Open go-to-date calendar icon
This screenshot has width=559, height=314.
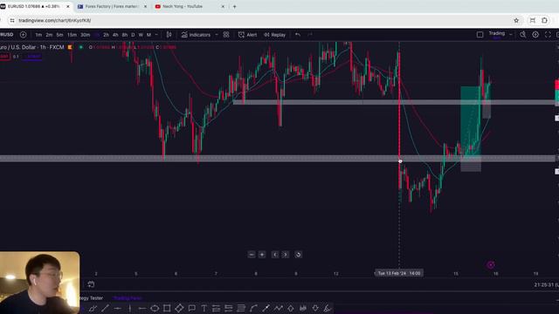tap(91, 284)
